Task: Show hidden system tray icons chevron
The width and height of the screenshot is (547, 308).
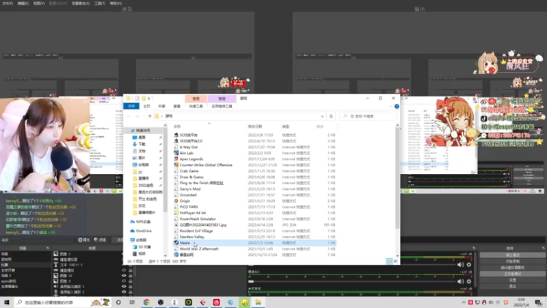Action: point(464,303)
